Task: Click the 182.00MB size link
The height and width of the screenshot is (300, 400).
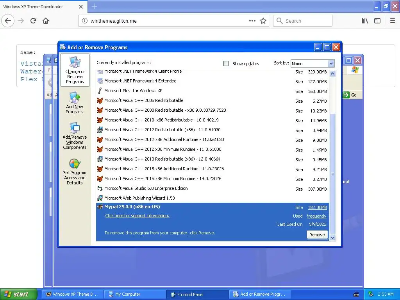Action: 317,208
